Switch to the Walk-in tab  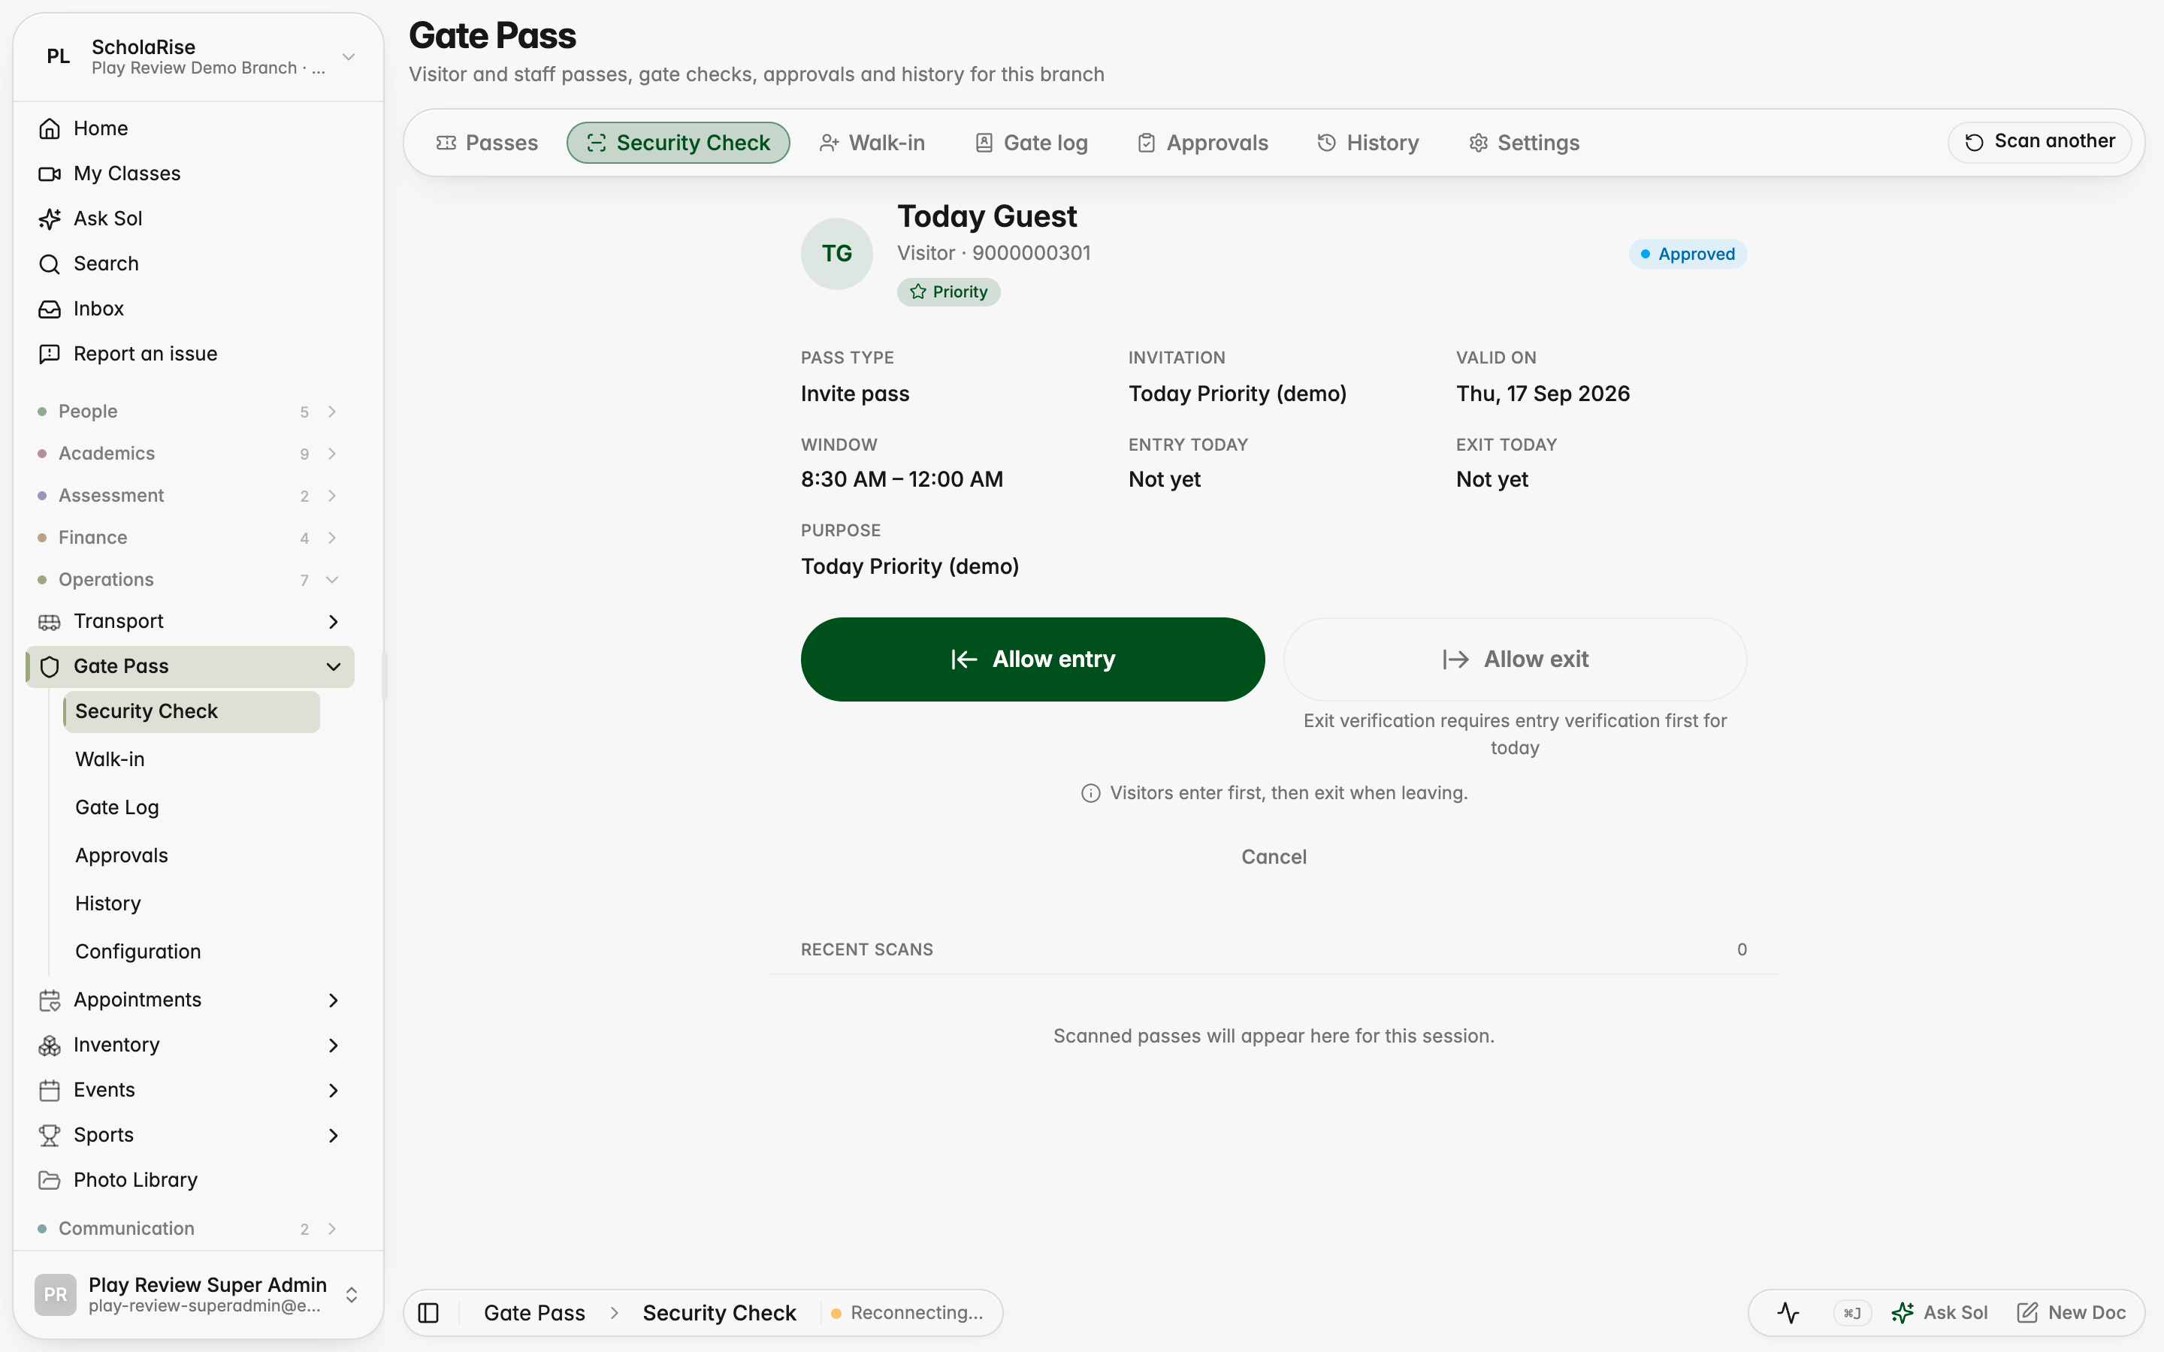pyautogui.click(x=872, y=143)
